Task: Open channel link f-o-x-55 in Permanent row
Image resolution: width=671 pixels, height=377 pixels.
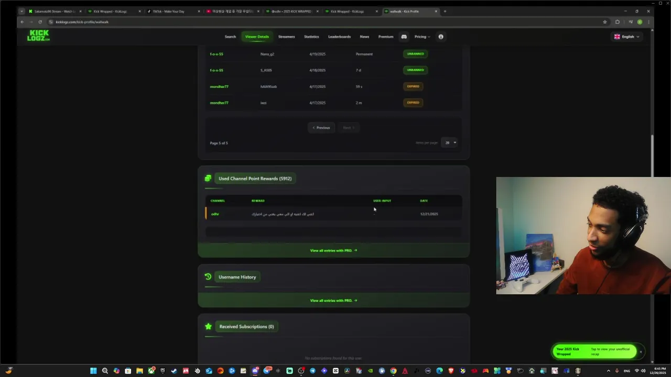Action: click(x=217, y=54)
